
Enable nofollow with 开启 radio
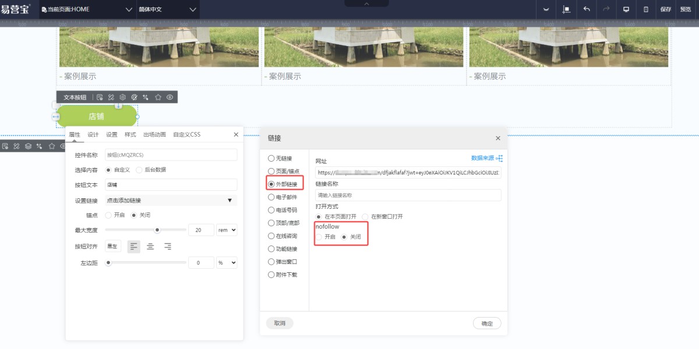click(319, 237)
